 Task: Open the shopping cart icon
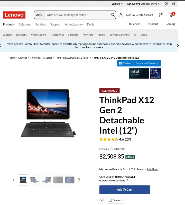pos(171,15)
